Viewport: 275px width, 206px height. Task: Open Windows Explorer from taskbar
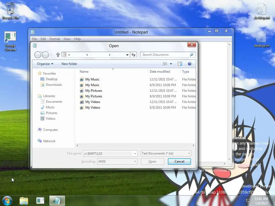24,201
